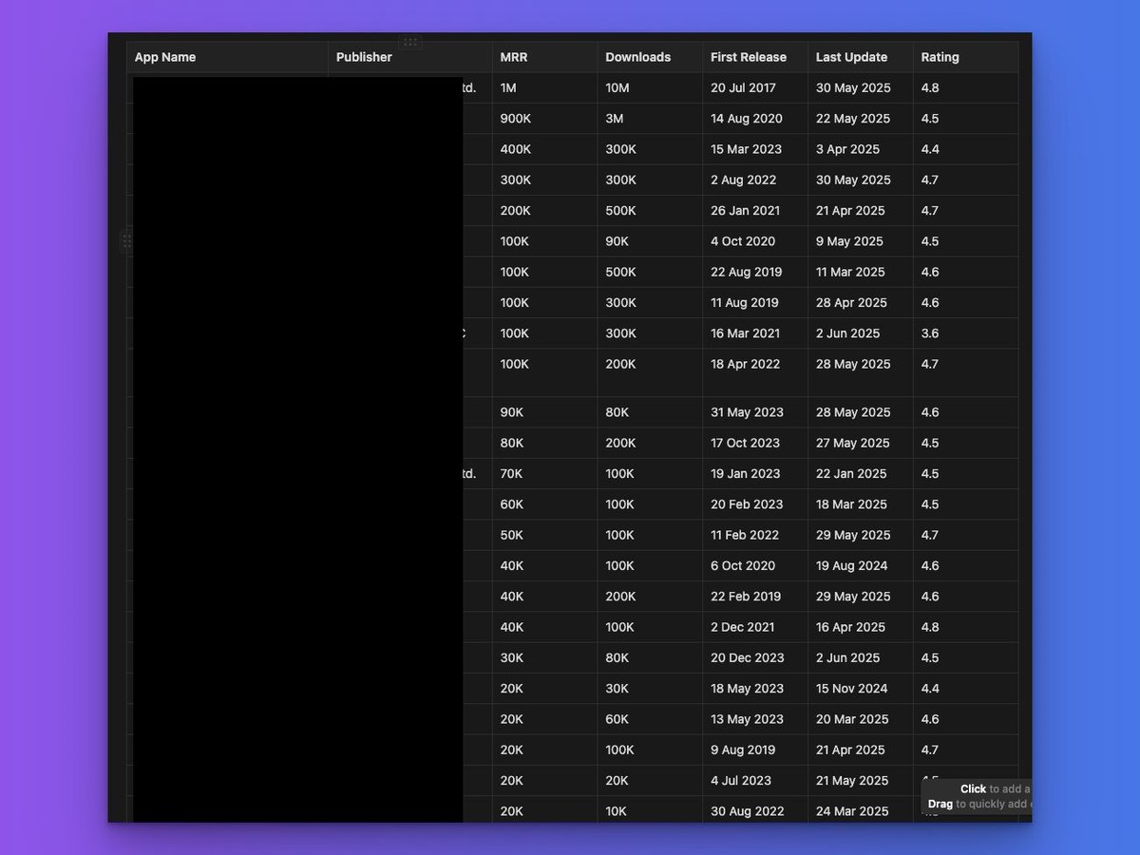Select the date 18 Apr 2022
The width and height of the screenshot is (1140, 855).
(x=746, y=364)
